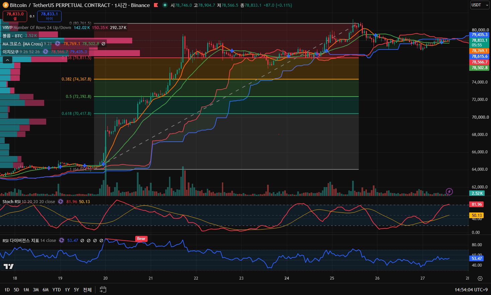Select the 전체 (all) date range
The height and width of the screenshot is (295, 491).
pyautogui.click(x=87, y=290)
